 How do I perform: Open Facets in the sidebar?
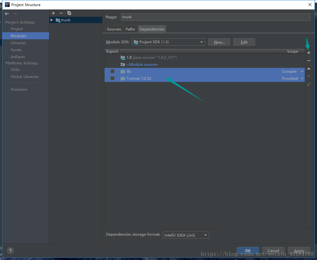click(16, 50)
